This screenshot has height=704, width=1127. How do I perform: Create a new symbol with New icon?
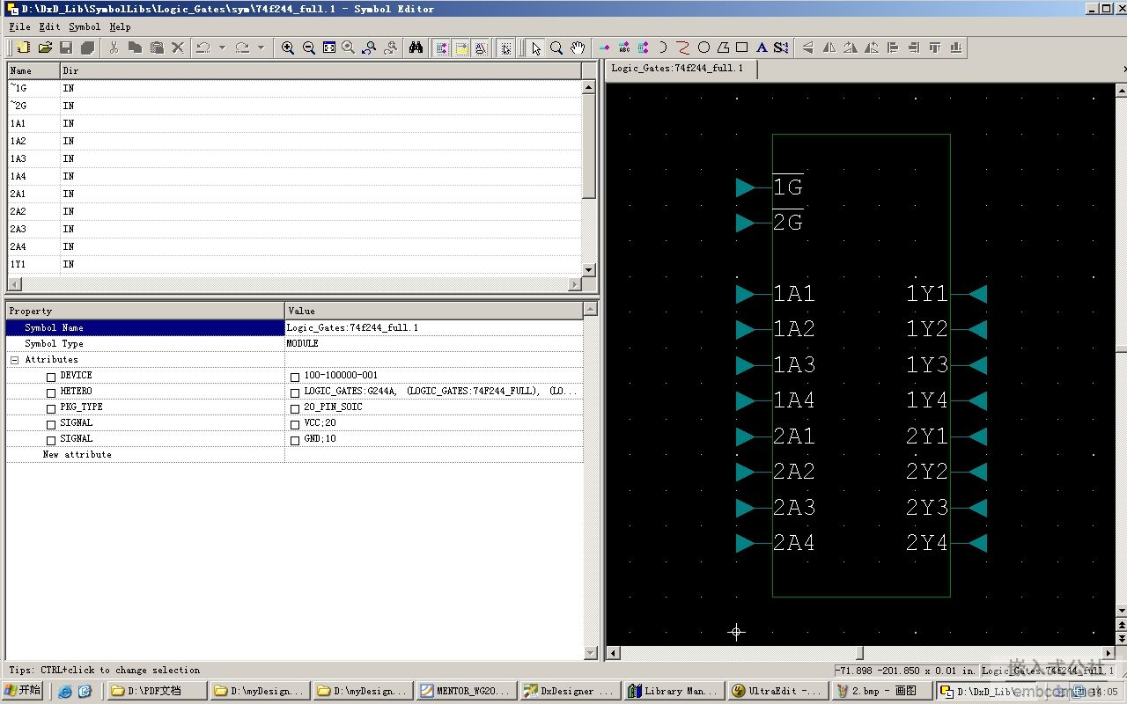(23, 48)
